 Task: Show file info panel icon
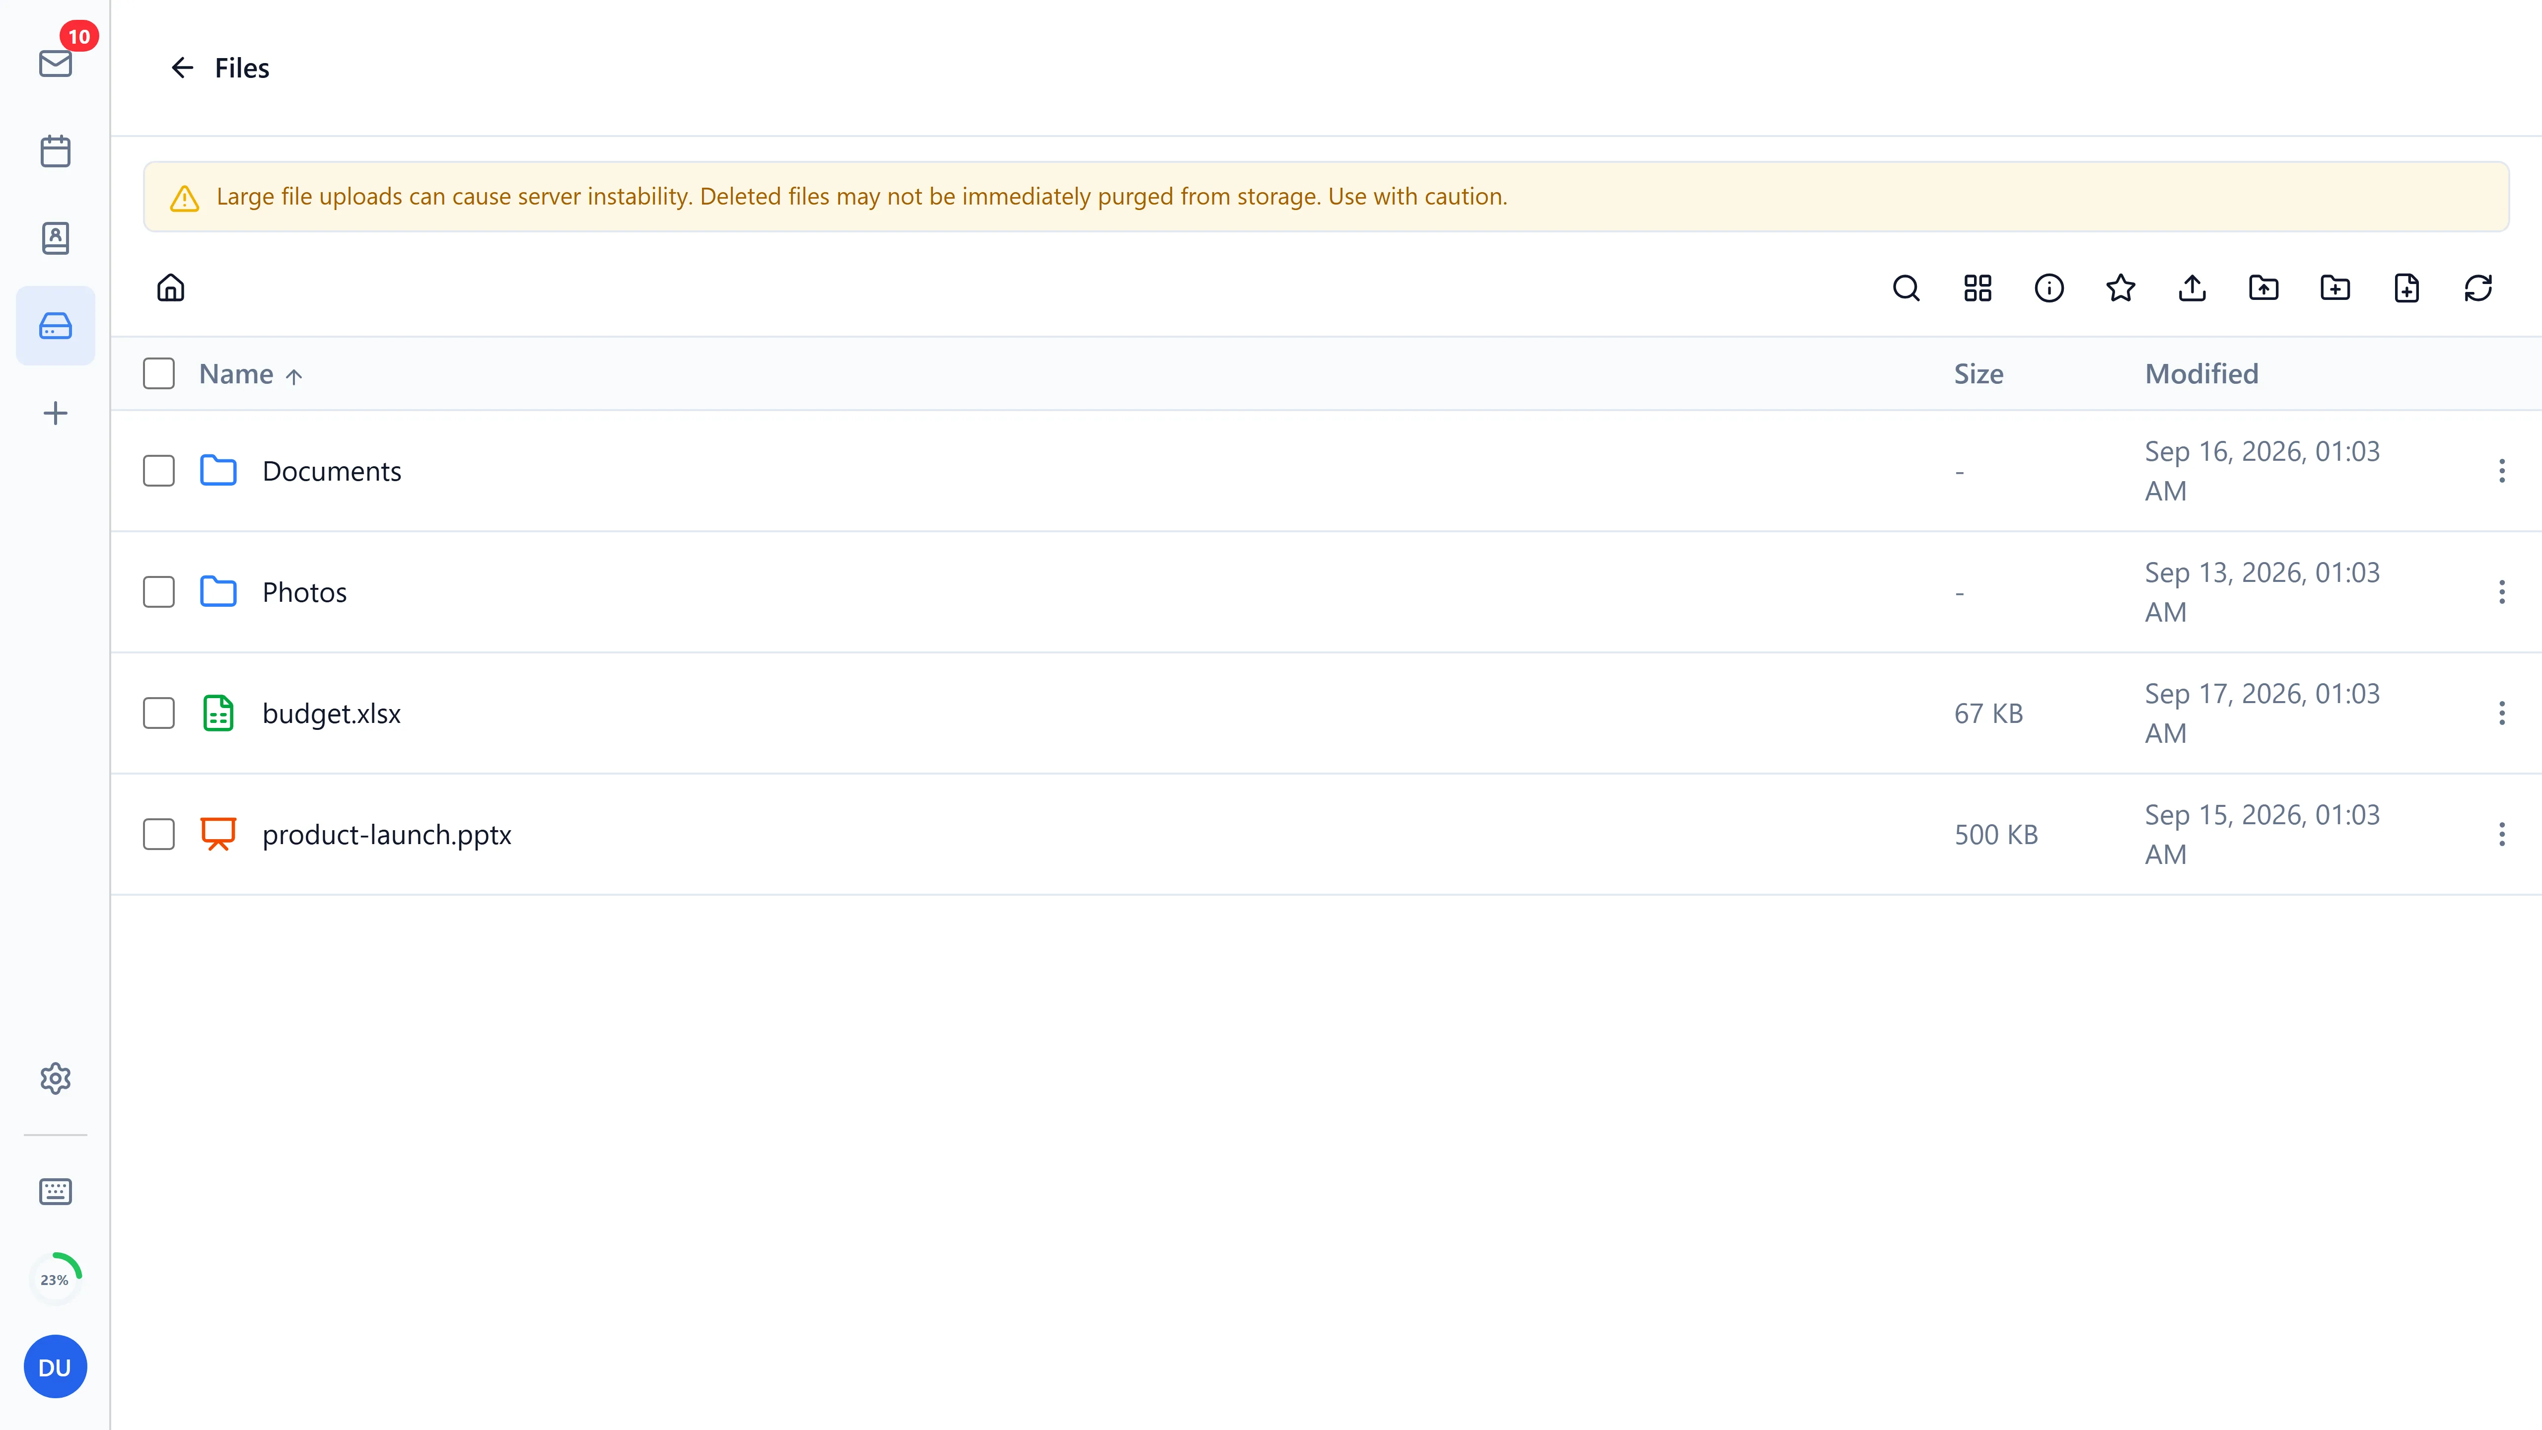2048,287
